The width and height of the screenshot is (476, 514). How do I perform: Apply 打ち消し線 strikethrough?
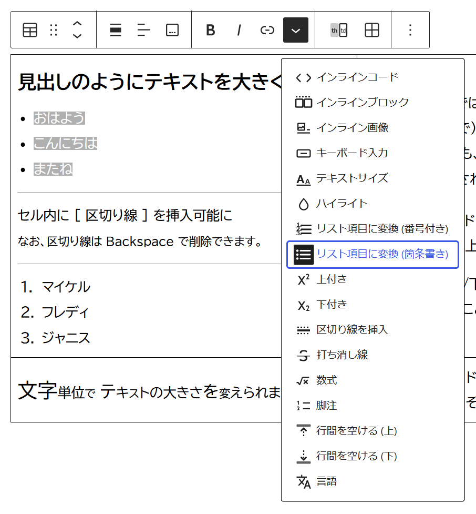pos(372,355)
